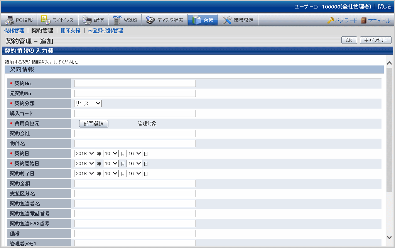Open the 契約日 year dropdown
The height and width of the screenshot is (248, 395).
[85, 153]
